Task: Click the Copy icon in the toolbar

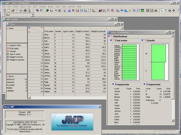Action: (37, 10)
